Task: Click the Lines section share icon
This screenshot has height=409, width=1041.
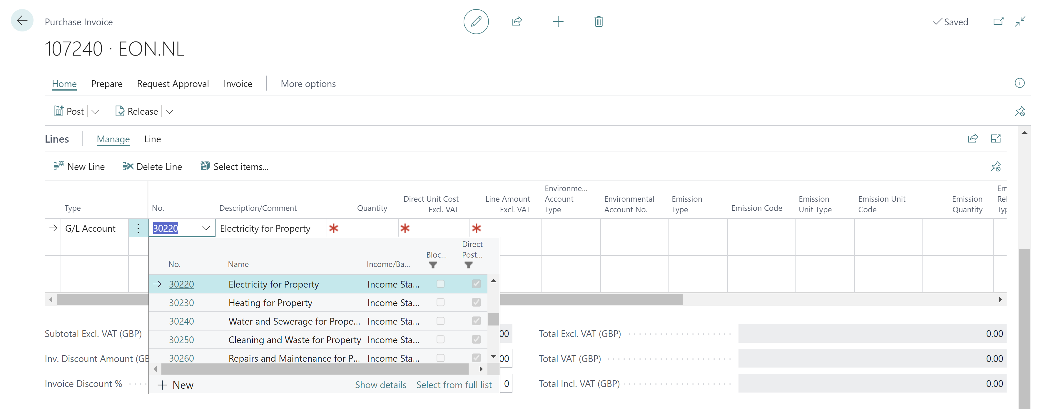Action: [x=973, y=138]
